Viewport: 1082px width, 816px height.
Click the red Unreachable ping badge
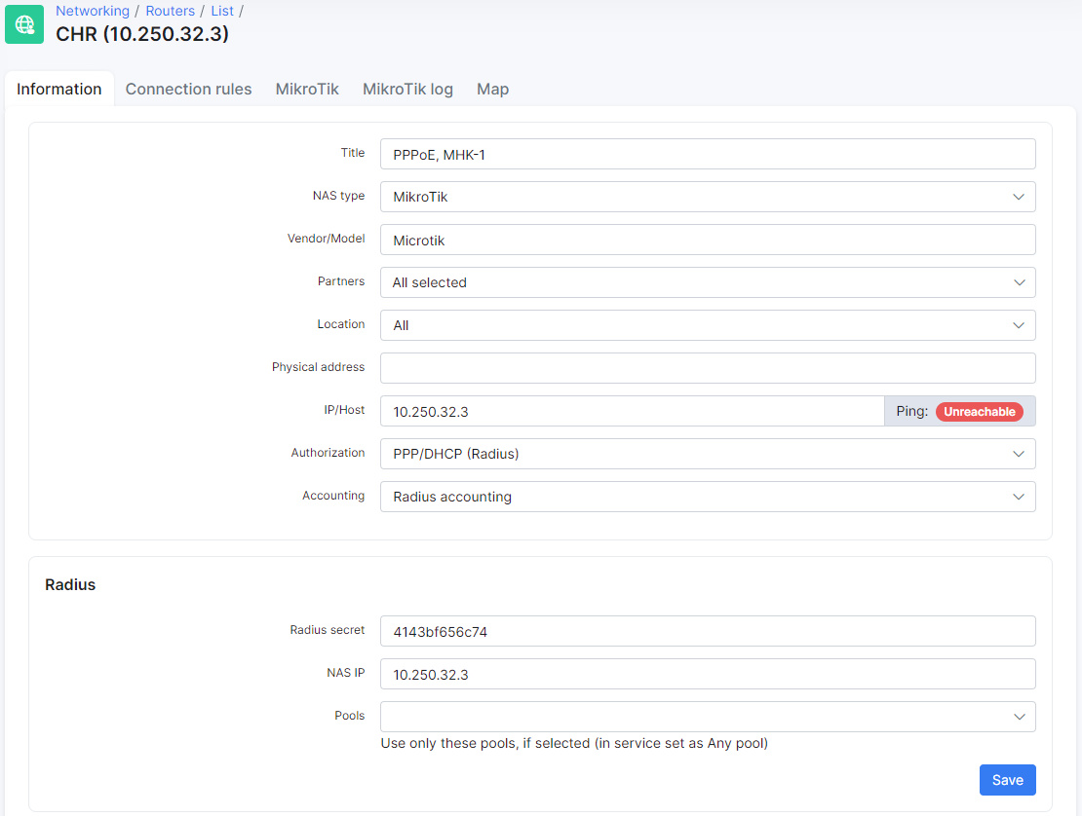click(979, 412)
